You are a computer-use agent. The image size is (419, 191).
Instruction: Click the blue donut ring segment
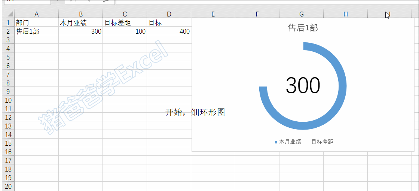click(343, 86)
